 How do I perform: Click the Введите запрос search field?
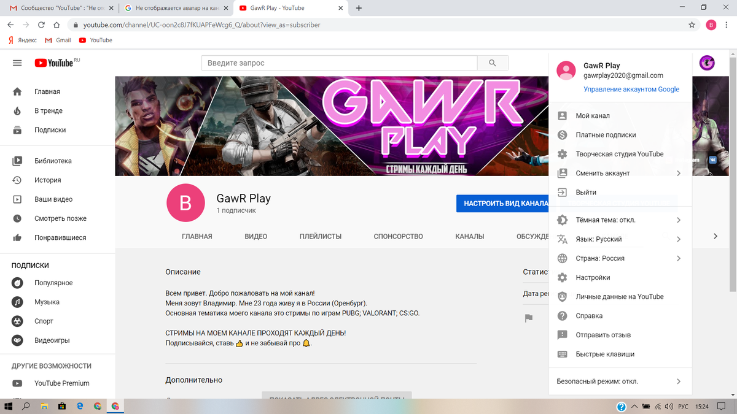pyautogui.click(x=340, y=63)
